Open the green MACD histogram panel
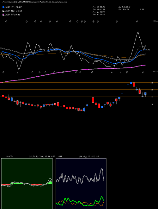The image size is (158, 209). pyautogui.click(x=27, y=184)
